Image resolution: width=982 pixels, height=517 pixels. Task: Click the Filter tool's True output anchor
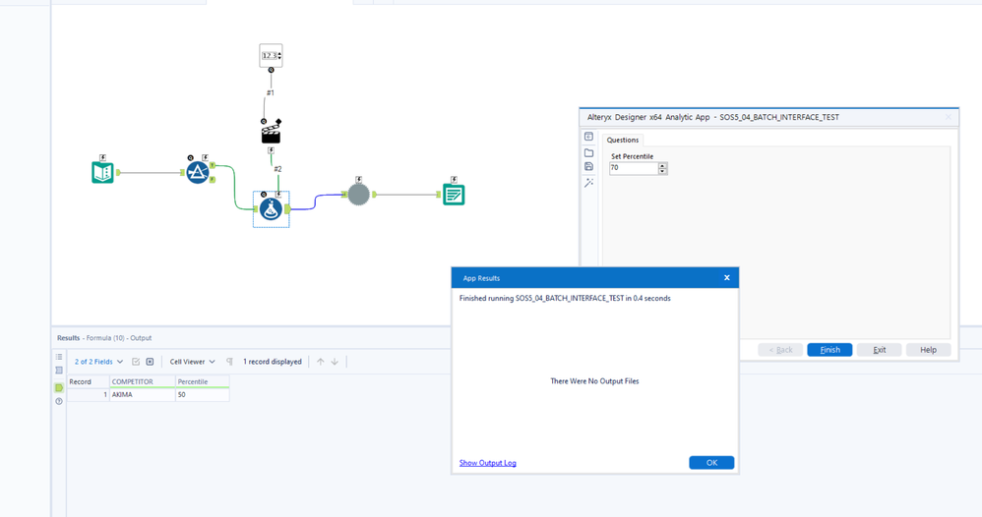click(x=213, y=165)
